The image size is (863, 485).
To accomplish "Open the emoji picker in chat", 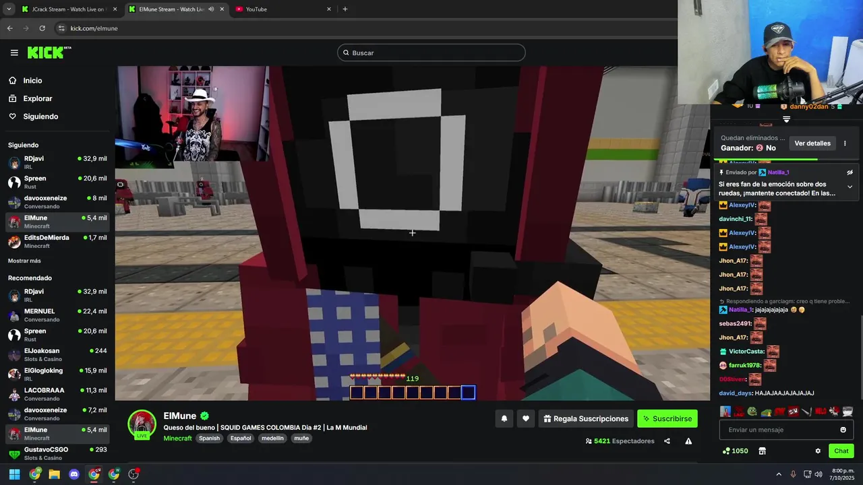I will point(843,430).
